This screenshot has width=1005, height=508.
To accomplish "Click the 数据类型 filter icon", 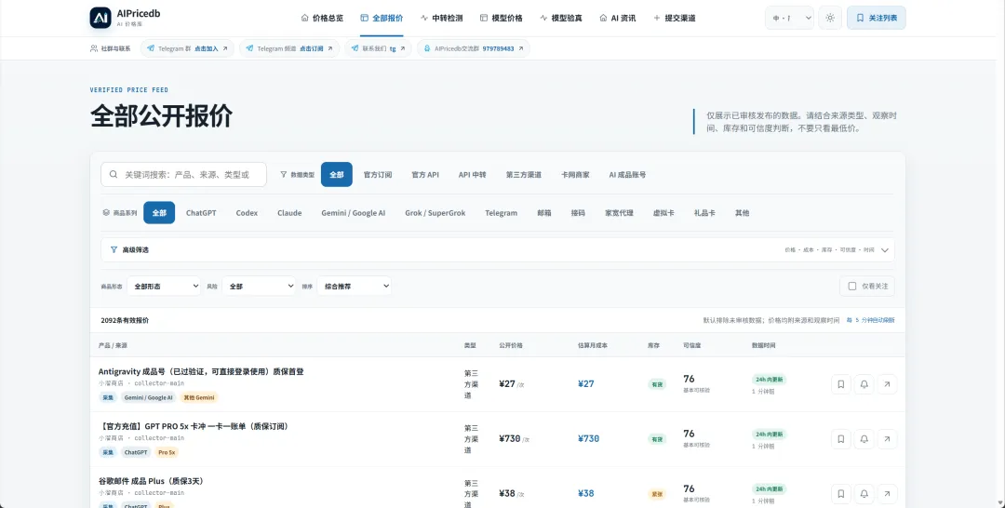I will 283,174.
